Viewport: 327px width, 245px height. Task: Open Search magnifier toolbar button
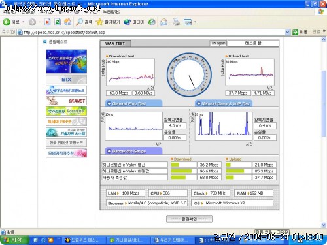pyautogui.click(x=84, y=22)
